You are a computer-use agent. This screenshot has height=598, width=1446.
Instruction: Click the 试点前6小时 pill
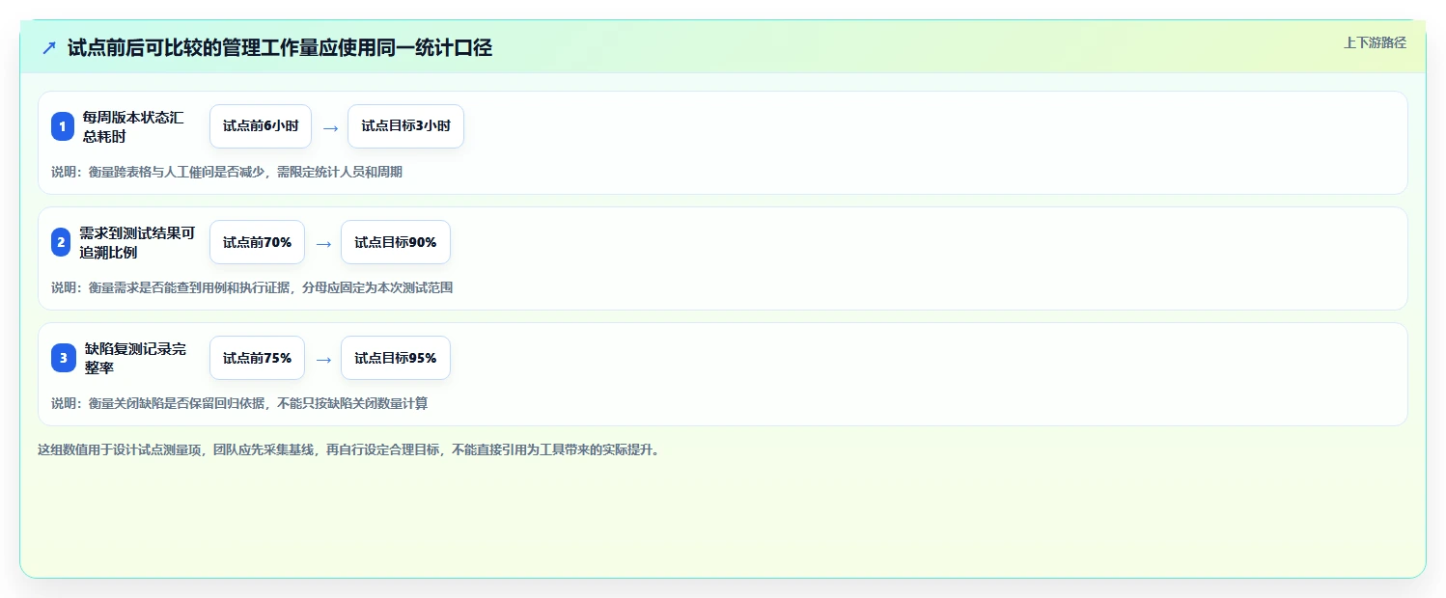261,126
